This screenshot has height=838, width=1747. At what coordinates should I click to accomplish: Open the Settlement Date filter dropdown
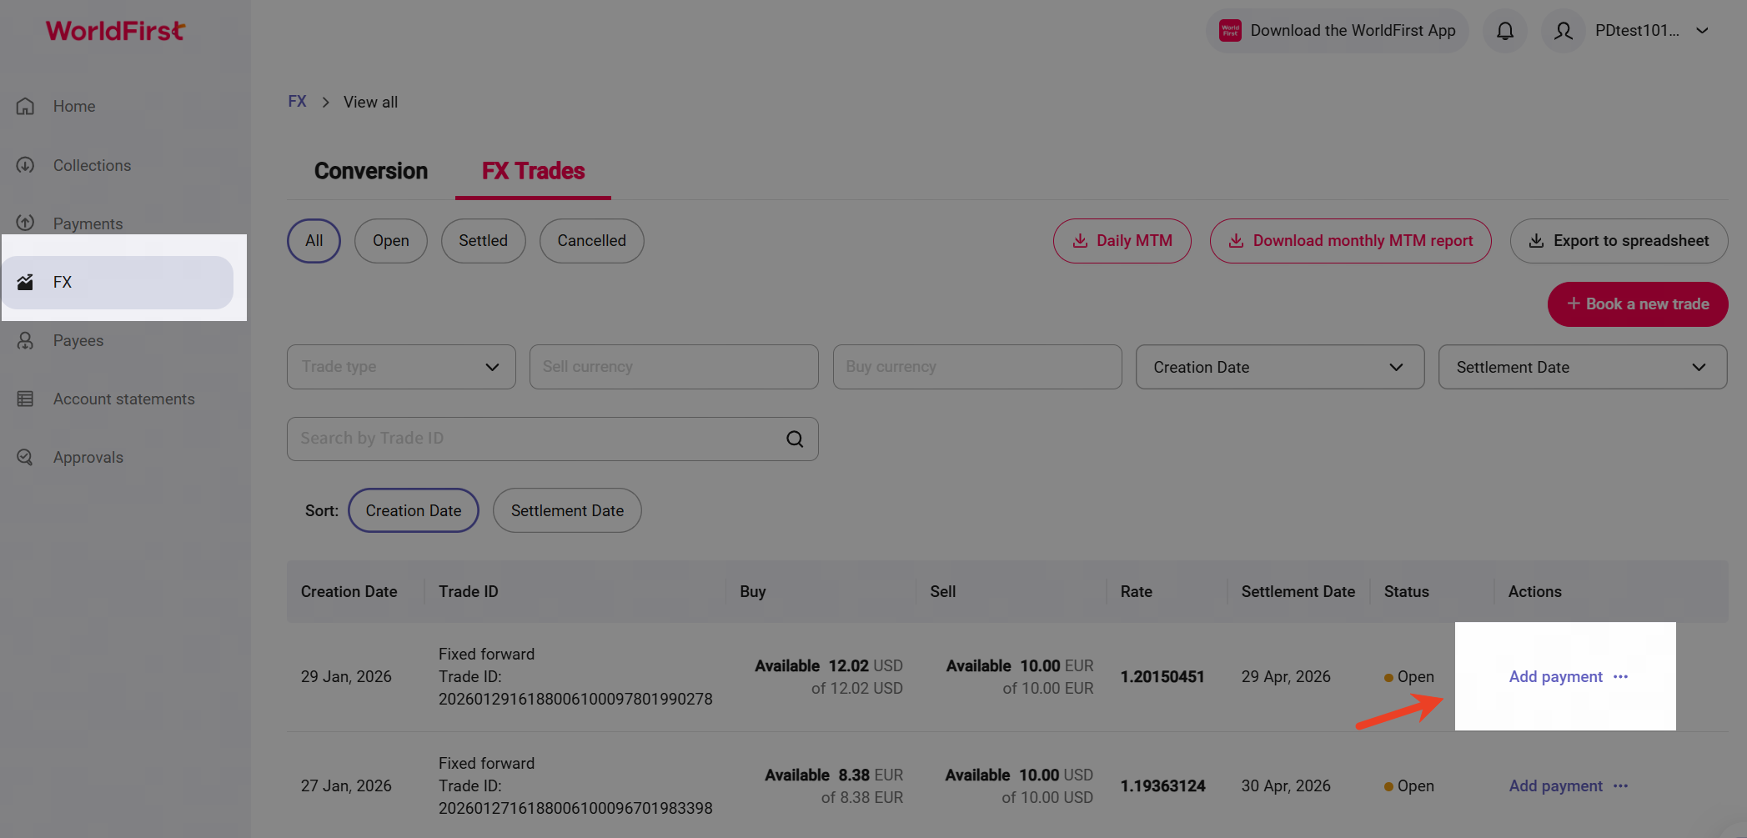click(x=1582, y=367)
